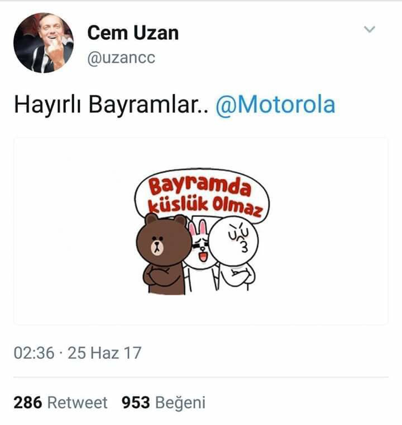Screen dimensions: 402x425
Task: Click the 25 Haz 17 date
Action: pyautogui.click(x=104, y=353)
